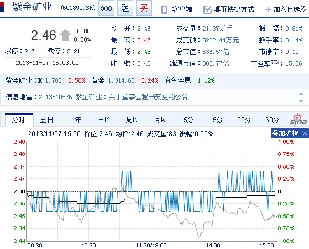
Task: Open the 关于董事会秘书变更的公告 announcement
Action: (148, 97)
